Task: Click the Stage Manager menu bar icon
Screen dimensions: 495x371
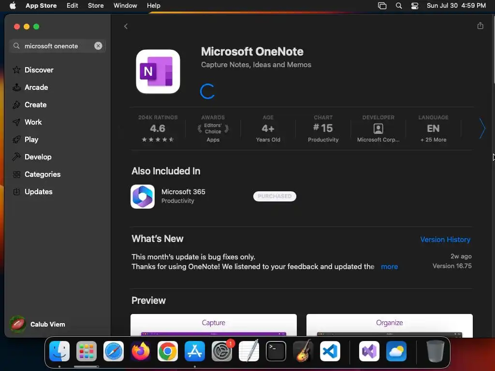Action: pos(382,6)
